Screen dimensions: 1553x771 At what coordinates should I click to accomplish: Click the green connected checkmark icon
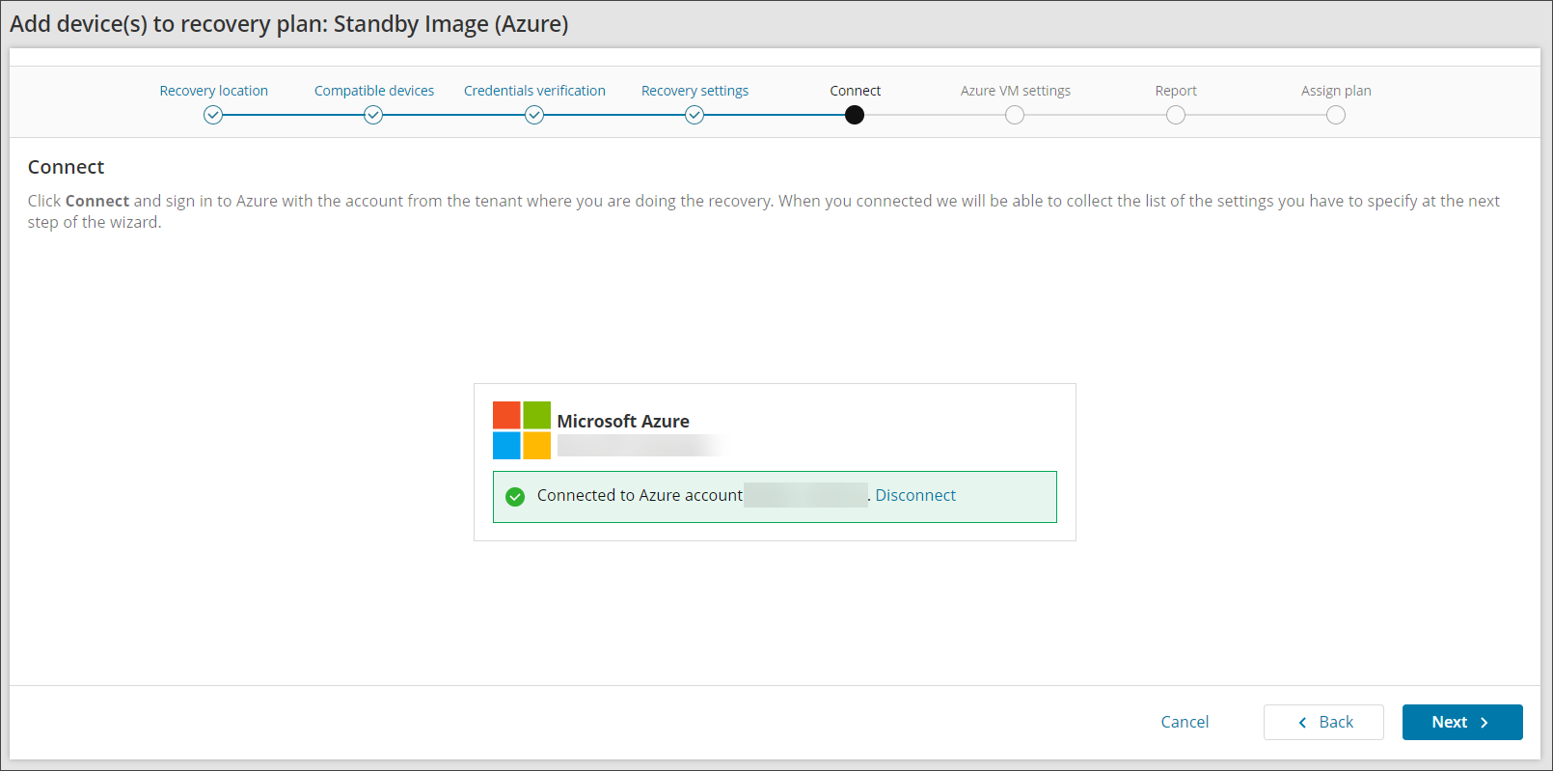[515, 496]
